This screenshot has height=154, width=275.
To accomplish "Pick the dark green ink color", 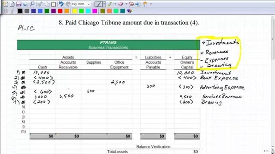I will click(x=47, y=11).
